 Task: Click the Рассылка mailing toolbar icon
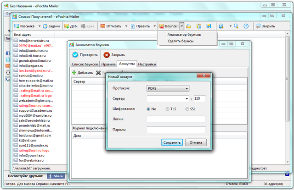[x=17, y=26]
